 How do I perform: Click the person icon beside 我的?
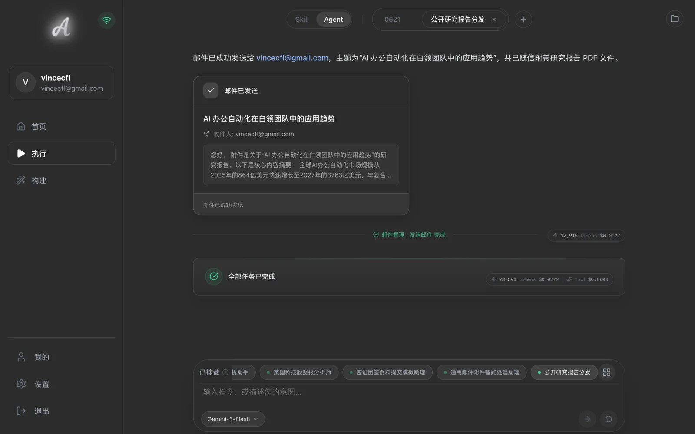21,357
